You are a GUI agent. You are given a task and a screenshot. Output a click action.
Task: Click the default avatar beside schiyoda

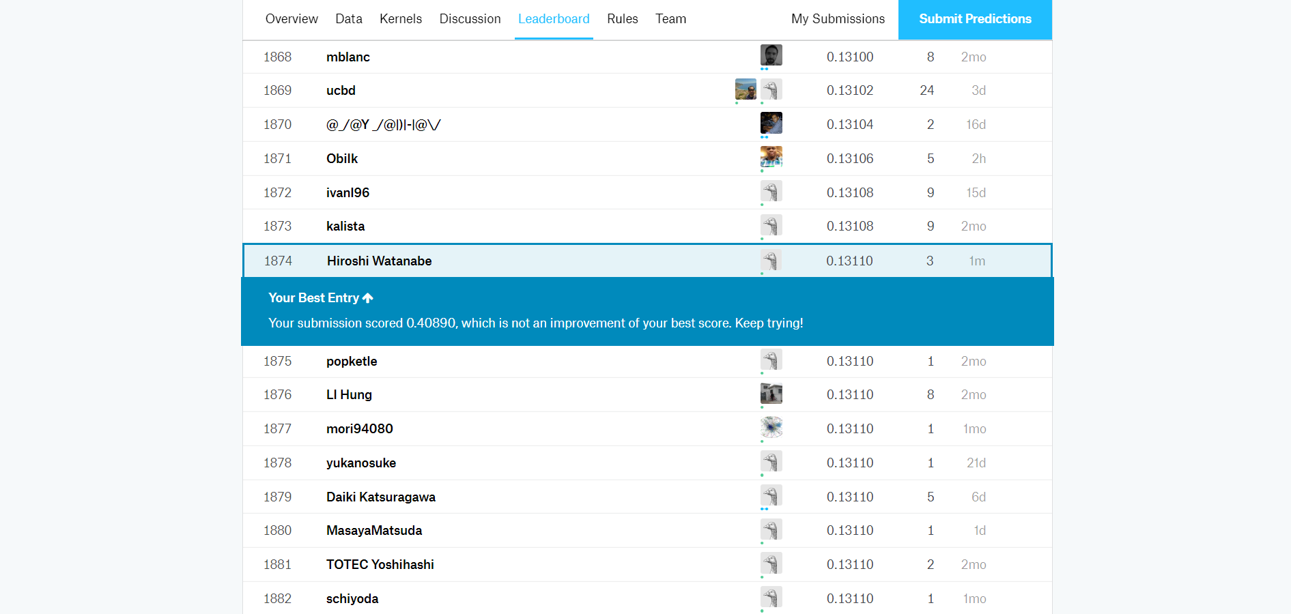771,598
